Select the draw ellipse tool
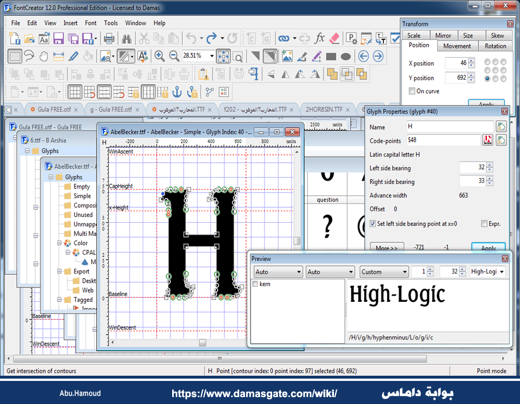Viewport: 520px width, 404px height. (346, 57)
